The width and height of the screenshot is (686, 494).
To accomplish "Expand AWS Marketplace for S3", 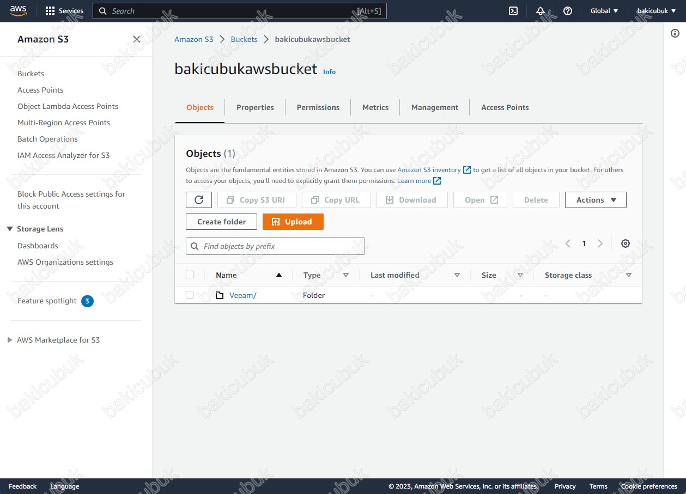I will pos(10,340).
